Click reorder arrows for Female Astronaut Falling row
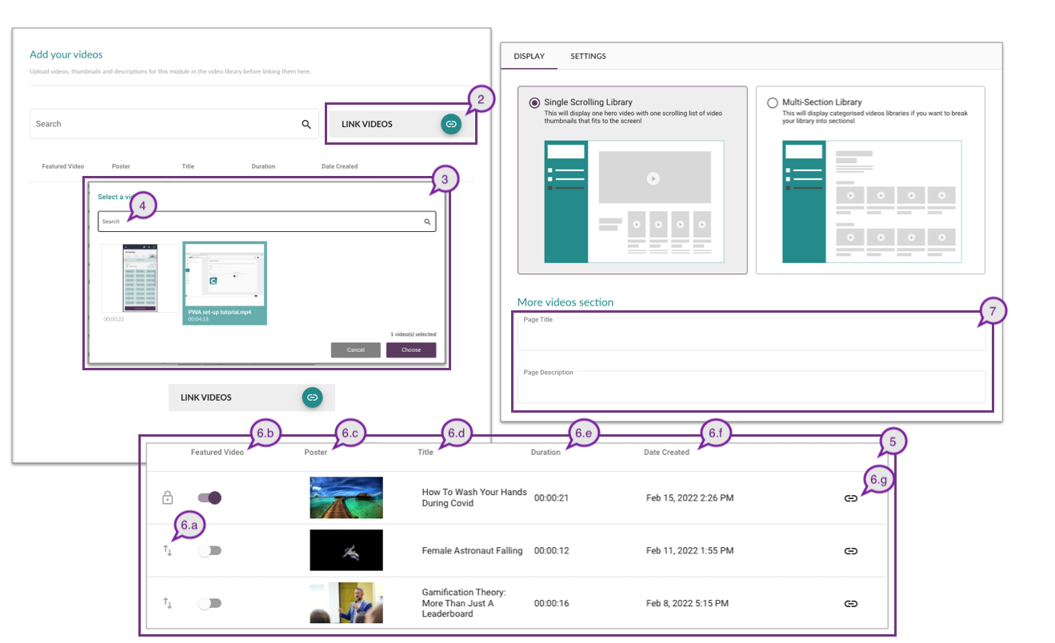This screenshot has width=1055, height=643. 168,551
